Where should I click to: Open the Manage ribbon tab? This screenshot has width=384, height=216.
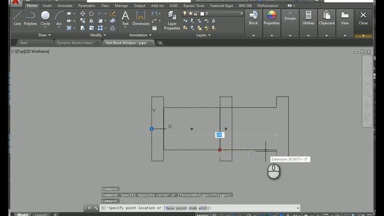click(121, 5)
